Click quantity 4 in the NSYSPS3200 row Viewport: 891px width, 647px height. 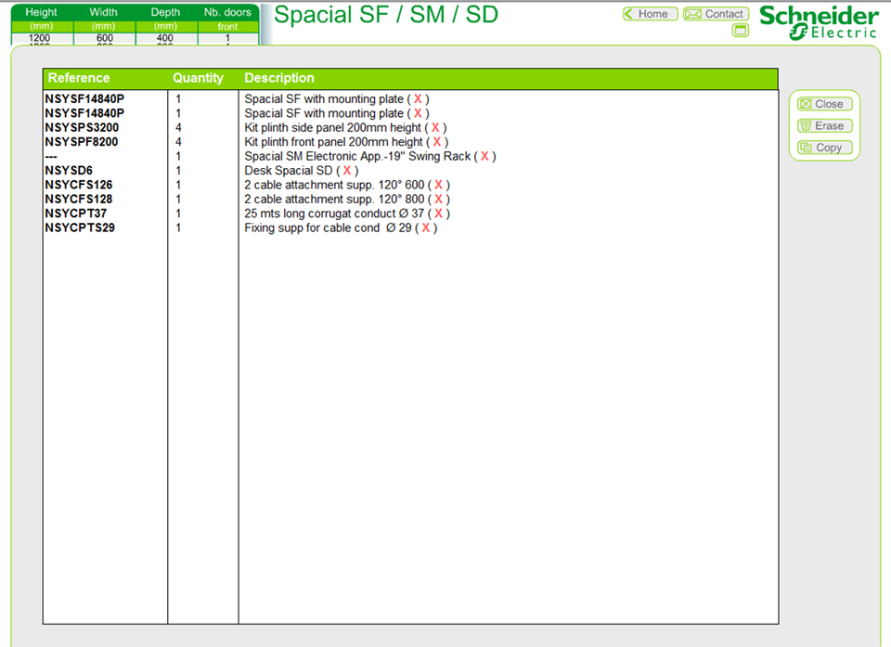pyautogui.click(x=178, y=128)
